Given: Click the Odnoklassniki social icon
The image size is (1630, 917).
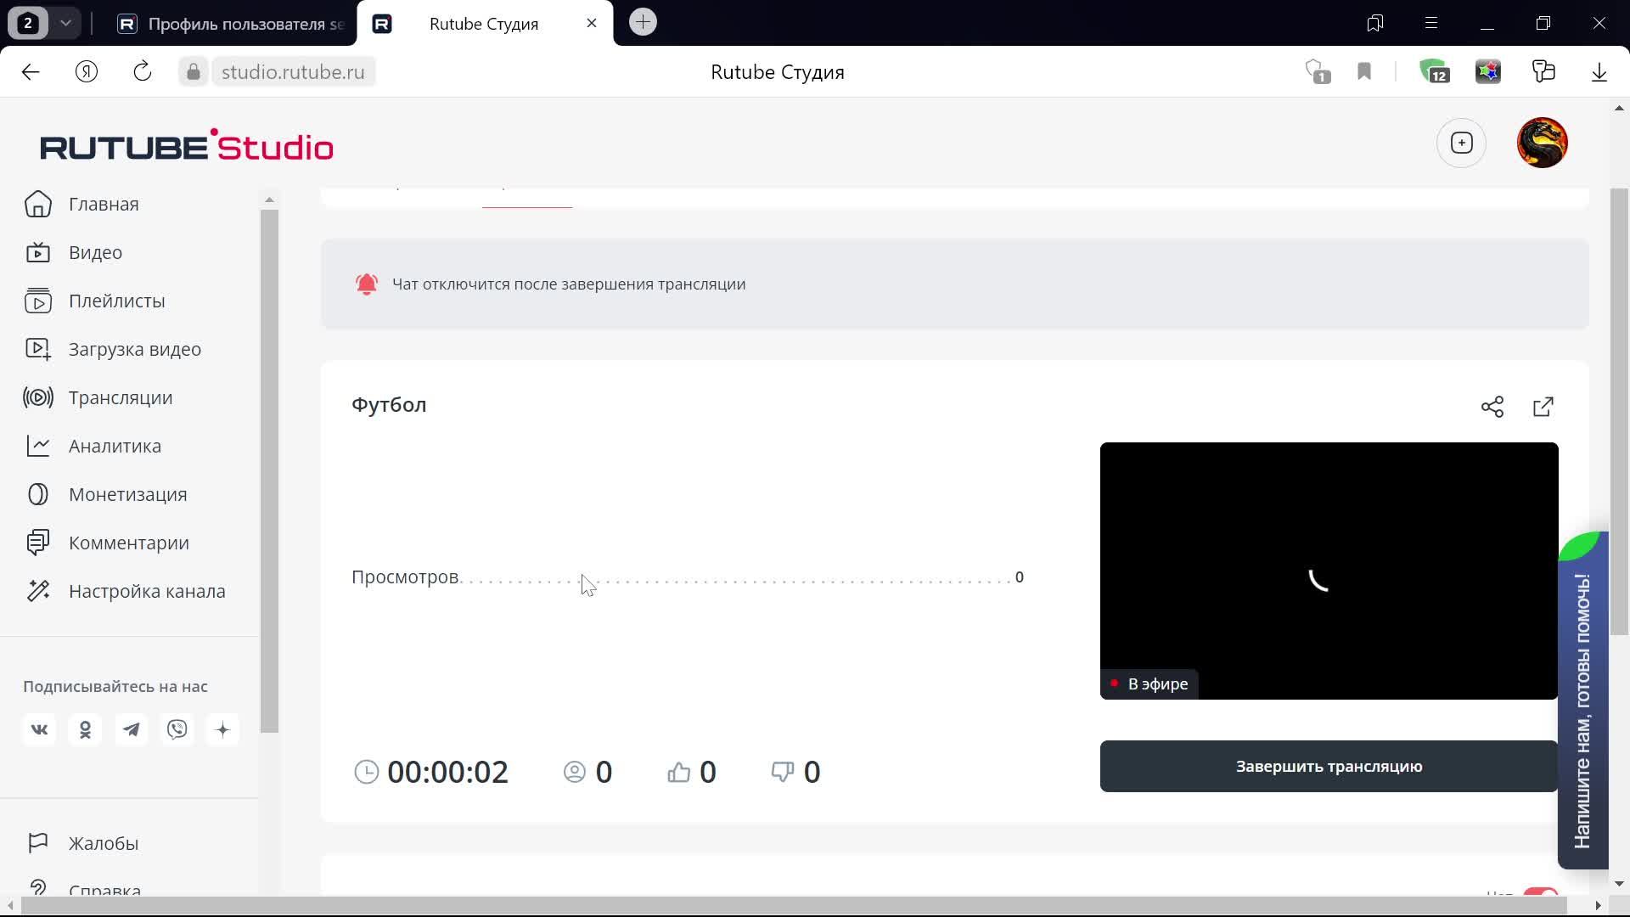Looking at the screenshot, I should point(85,730).
